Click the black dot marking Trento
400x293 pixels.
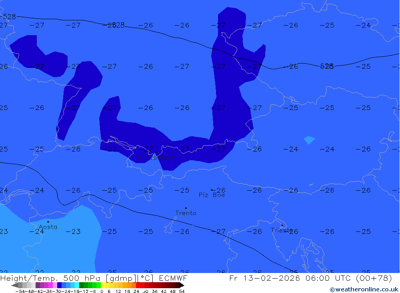pyautogui.click(x=186, y=208)
